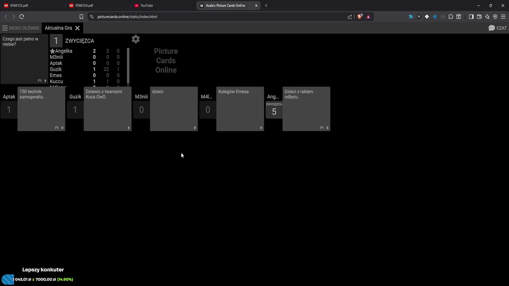Expand arrow on the 'dzieci' card
Viewport: 509px width, 286px height.
point(195,128)
